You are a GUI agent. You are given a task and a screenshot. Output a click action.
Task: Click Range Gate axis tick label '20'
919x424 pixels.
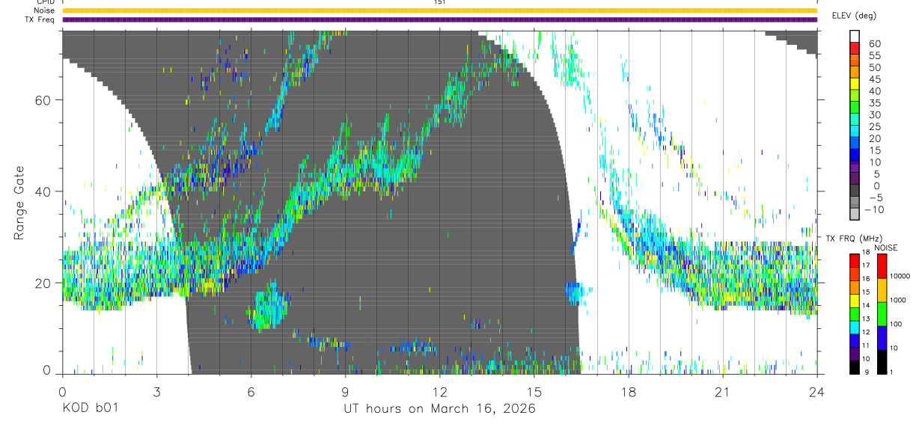(x=42, y=283)
